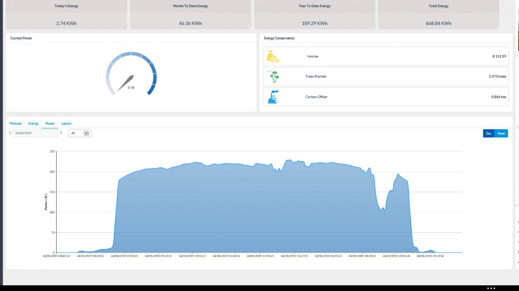Click the 0 W gauge reading
Viewport: 519px width, 291px height.
pyautogui.click(x=131, y=88)
